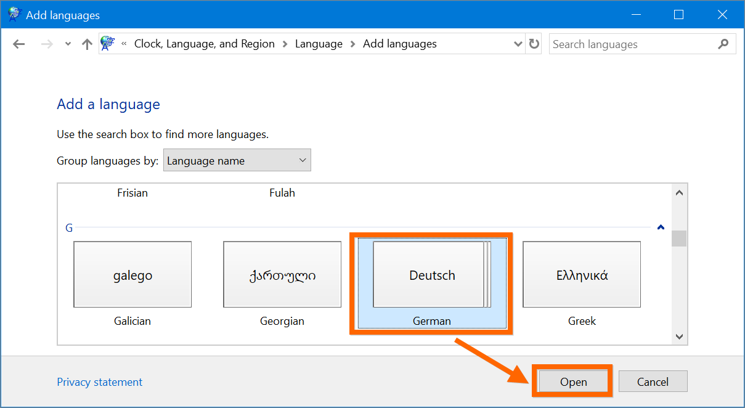Click the Add languages title bar icon
The width and height of the screenshot is (745, 408).
coord(14,15)
